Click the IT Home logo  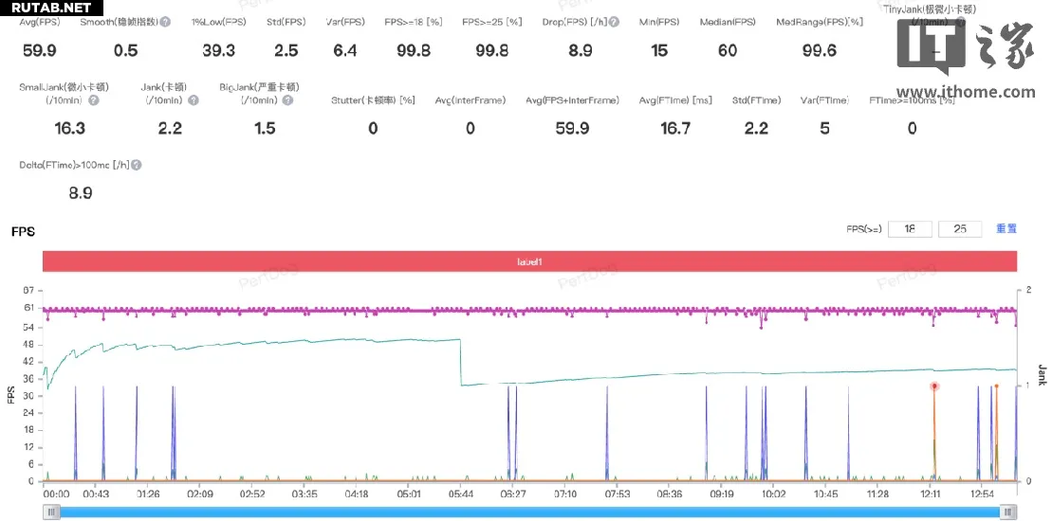pyautogui.click(x=962, y=47)
